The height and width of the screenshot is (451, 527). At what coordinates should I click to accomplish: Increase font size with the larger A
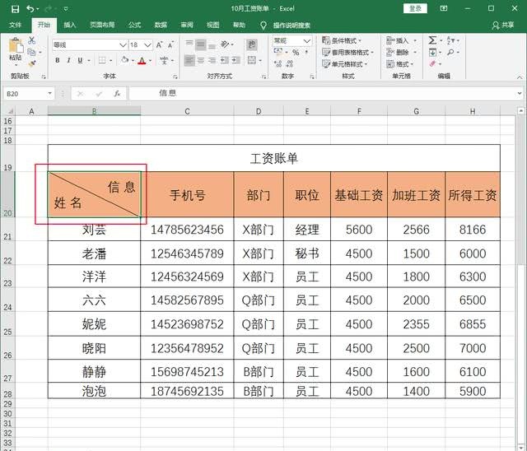159,44
